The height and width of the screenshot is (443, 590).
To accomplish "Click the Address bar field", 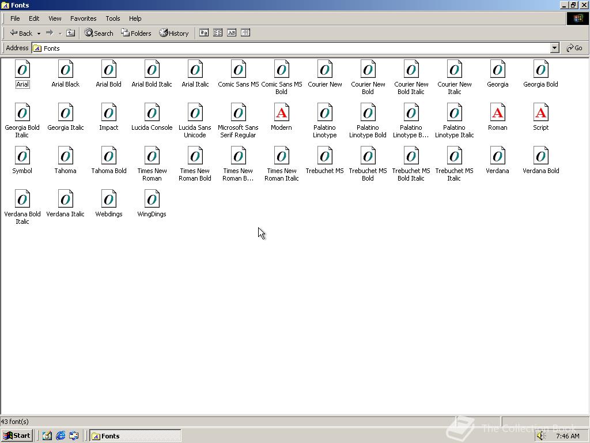I will [x=291, y=48].
